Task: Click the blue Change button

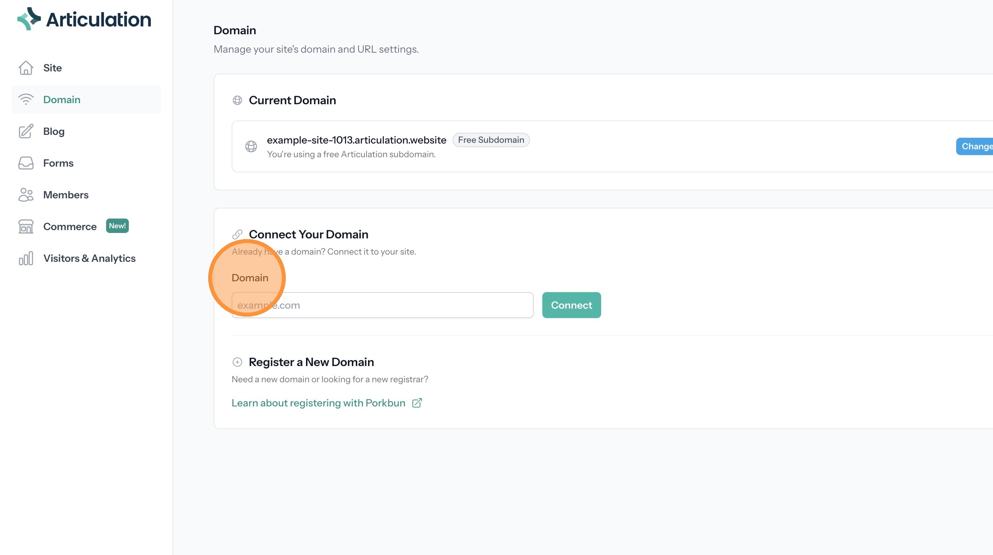Action: pos(975,146)
